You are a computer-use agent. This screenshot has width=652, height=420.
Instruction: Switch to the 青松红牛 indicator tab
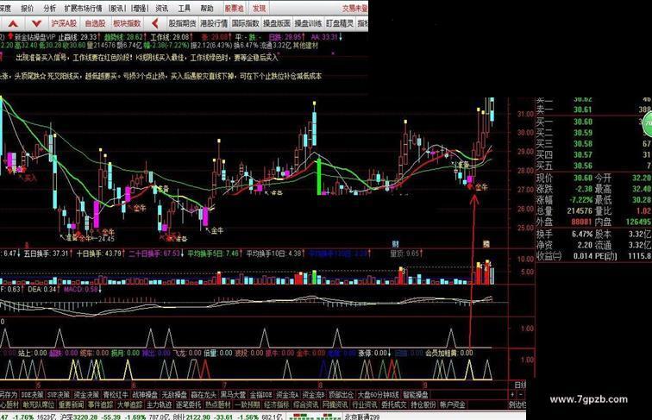[x=116, y=395]
